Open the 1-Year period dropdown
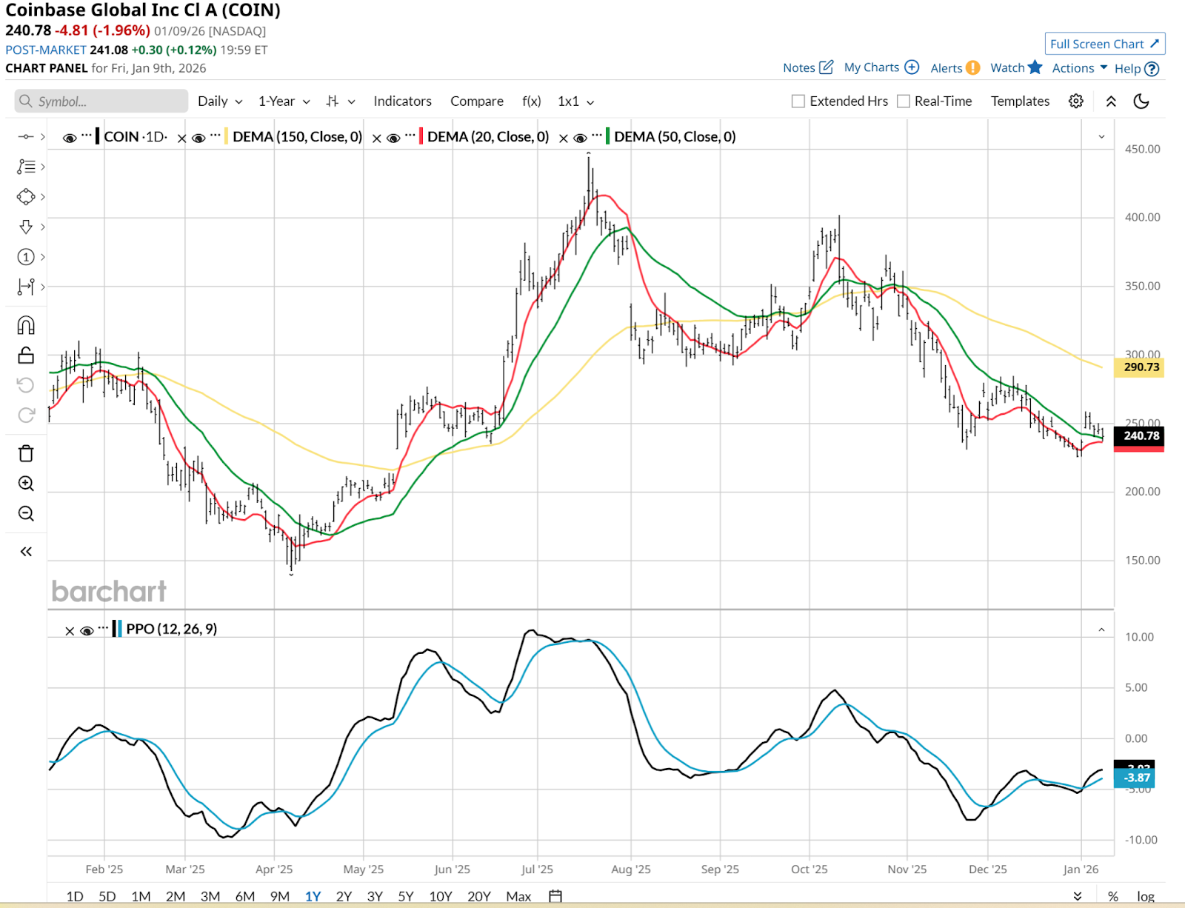 284,101
